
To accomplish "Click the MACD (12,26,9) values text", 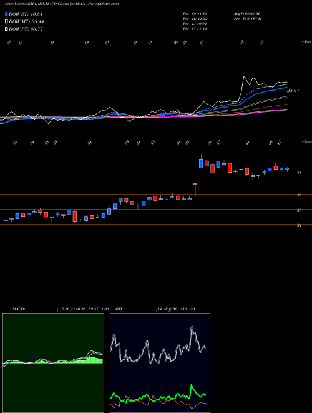I will [83, 309].
